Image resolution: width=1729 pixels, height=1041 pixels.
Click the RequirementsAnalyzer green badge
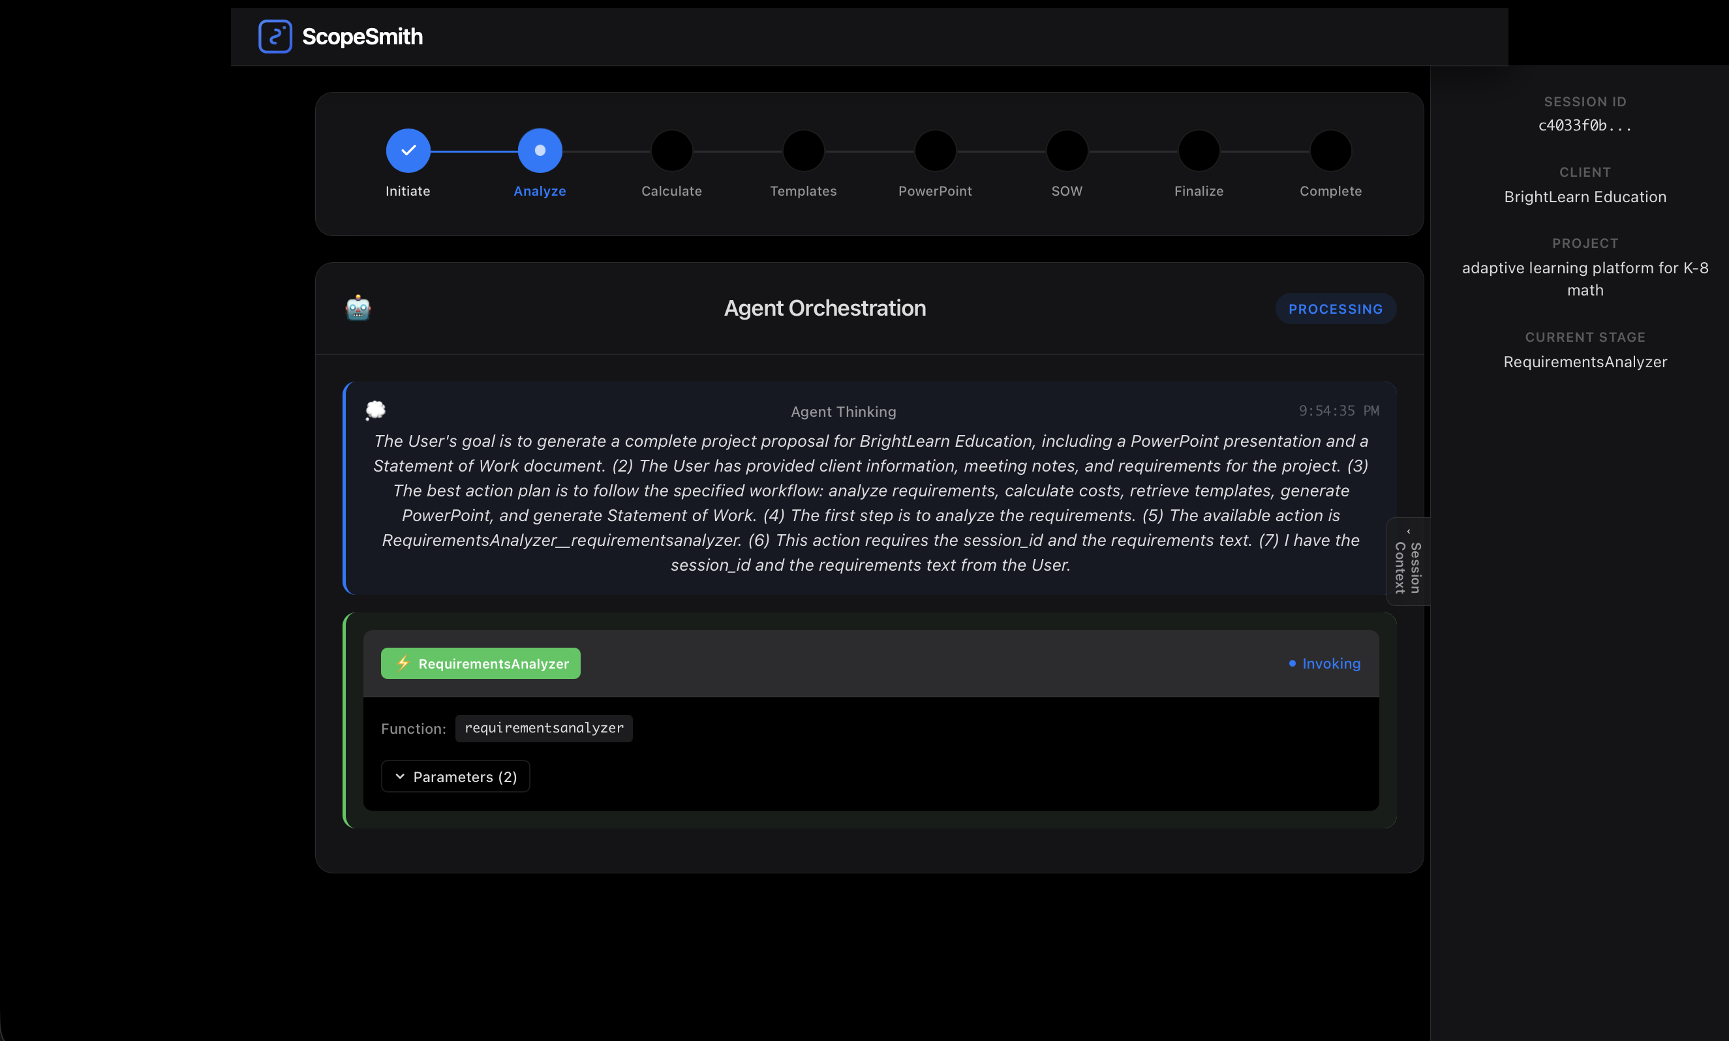pyautogui.click(x=481, y=663)
